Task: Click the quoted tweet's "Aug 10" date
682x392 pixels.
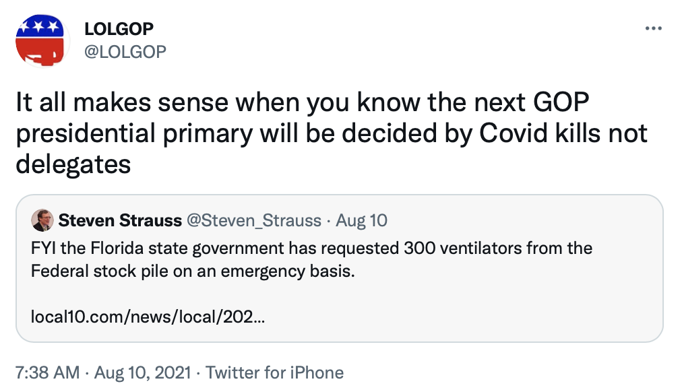Action: 362,220
